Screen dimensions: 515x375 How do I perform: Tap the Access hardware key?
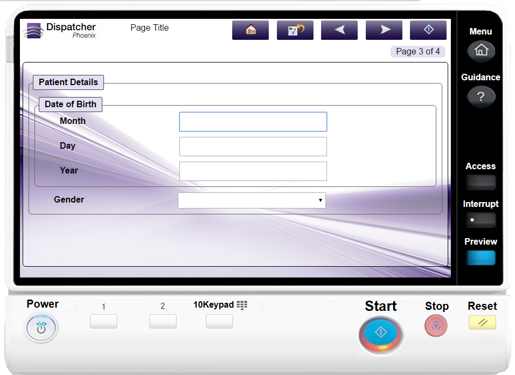(x=481, y=182)
